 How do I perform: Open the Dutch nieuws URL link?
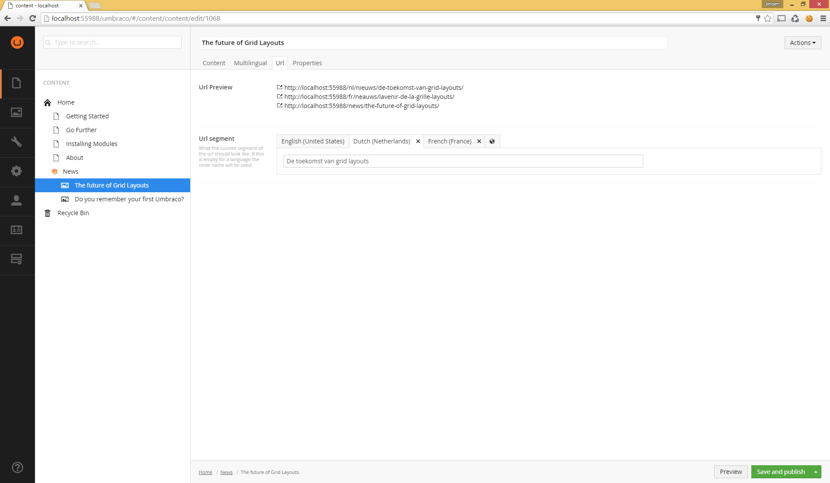click(x=373, y=87)
